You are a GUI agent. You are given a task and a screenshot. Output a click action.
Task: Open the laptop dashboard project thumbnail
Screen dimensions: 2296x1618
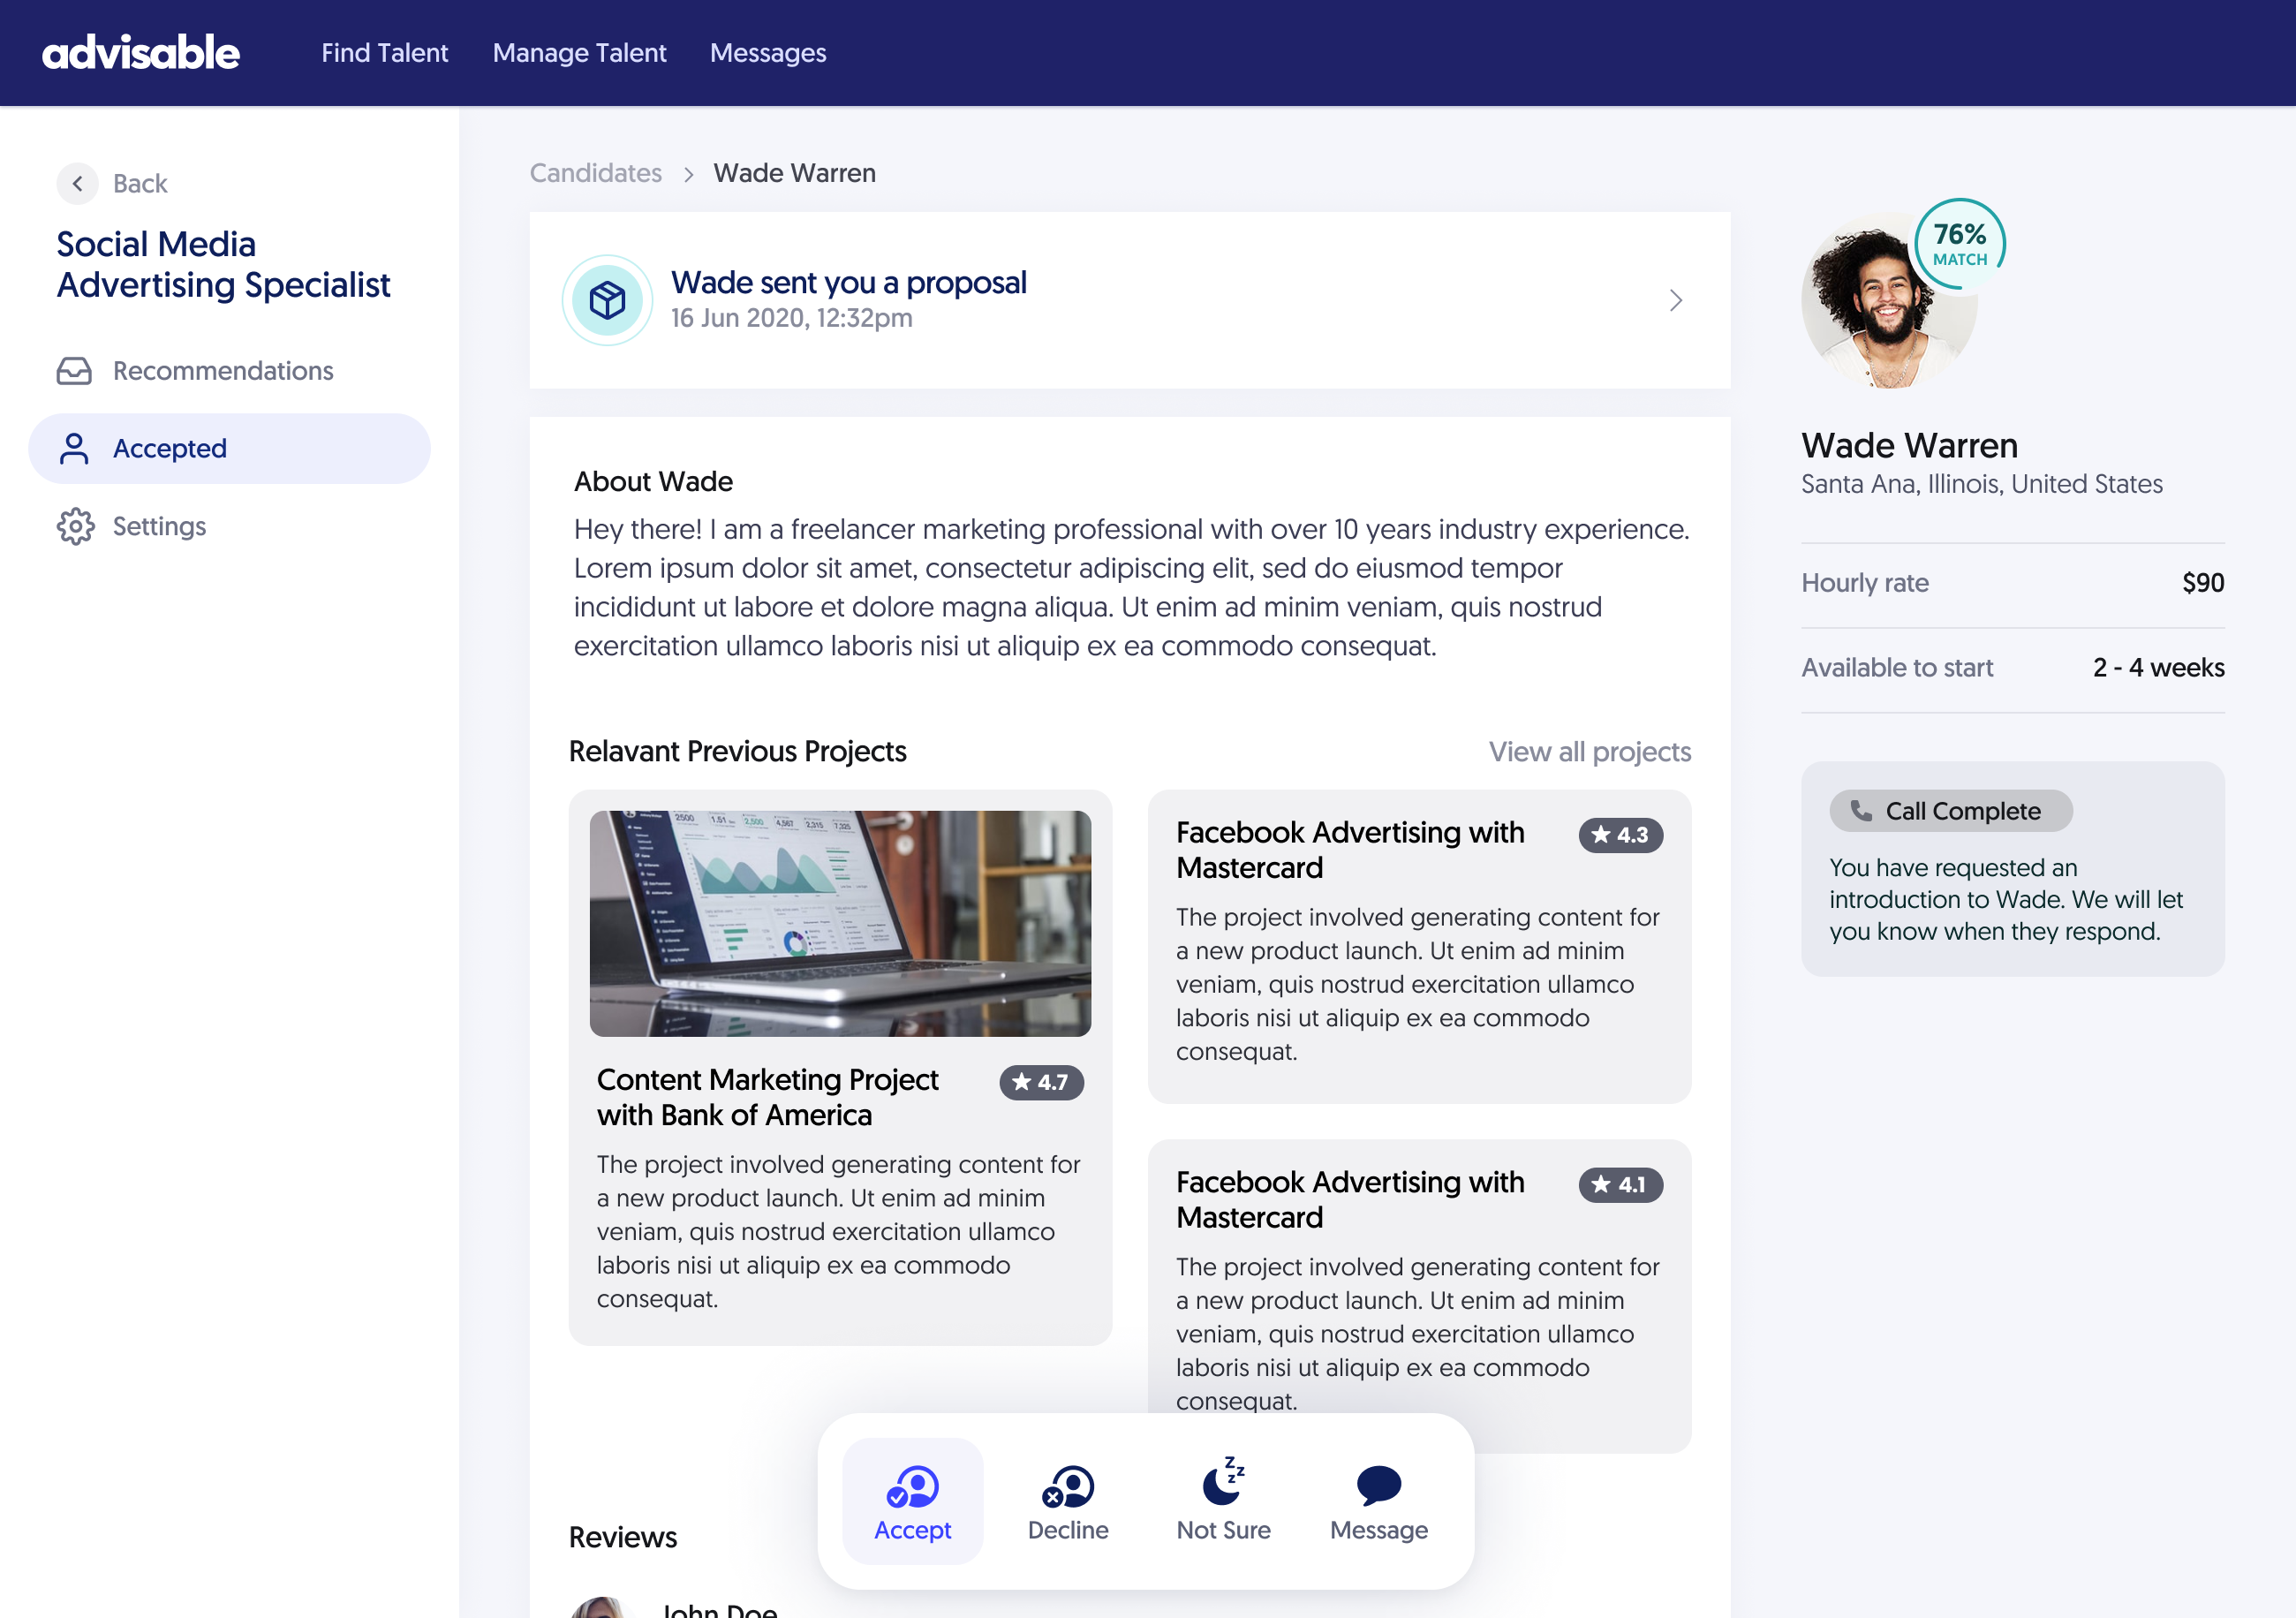pyautogui.click(x=840, y=923)
